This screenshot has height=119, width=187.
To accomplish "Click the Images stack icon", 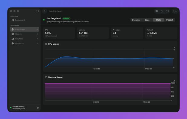I will 13,34.
